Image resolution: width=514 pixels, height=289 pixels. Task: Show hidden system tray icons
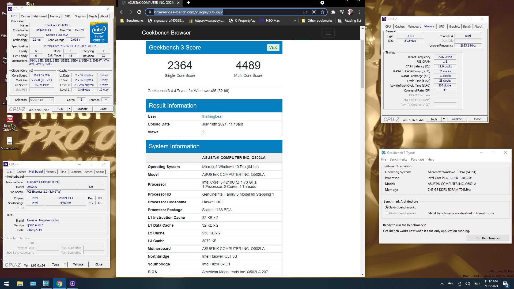coord(442,284)
